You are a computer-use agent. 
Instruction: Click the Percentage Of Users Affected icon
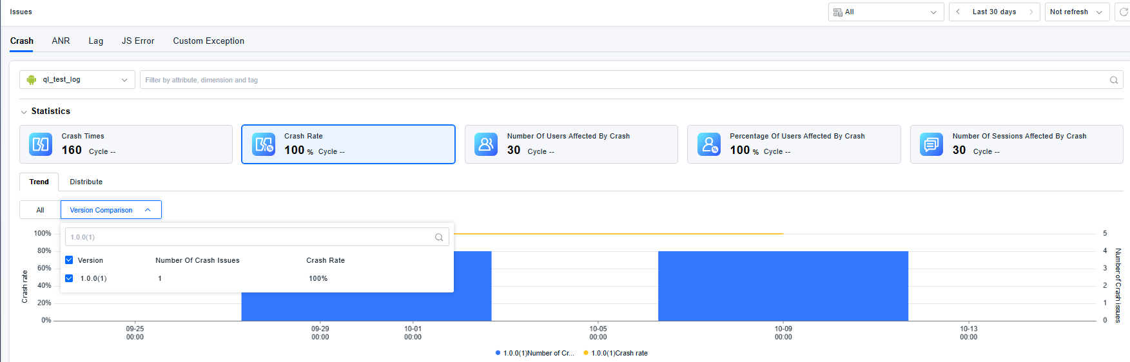(x=709, y=144)
